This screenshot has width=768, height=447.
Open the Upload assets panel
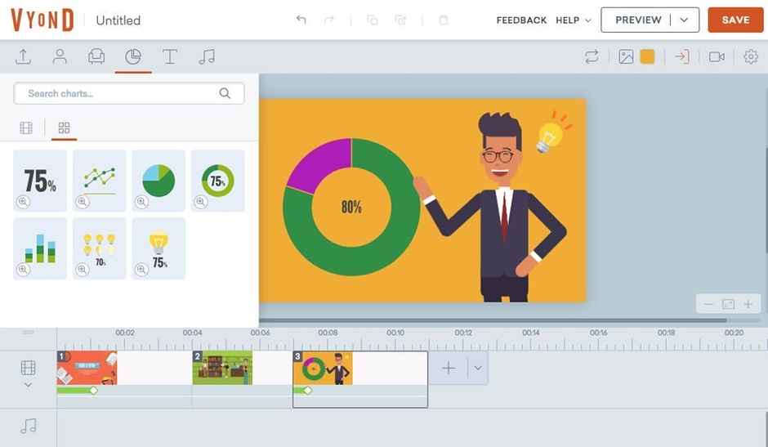pyautogui.click(x=23, y=56)
